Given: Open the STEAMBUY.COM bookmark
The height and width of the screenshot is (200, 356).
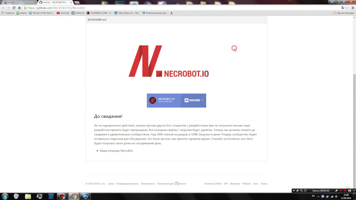Looking at the screenshot, I should point(99,13).
